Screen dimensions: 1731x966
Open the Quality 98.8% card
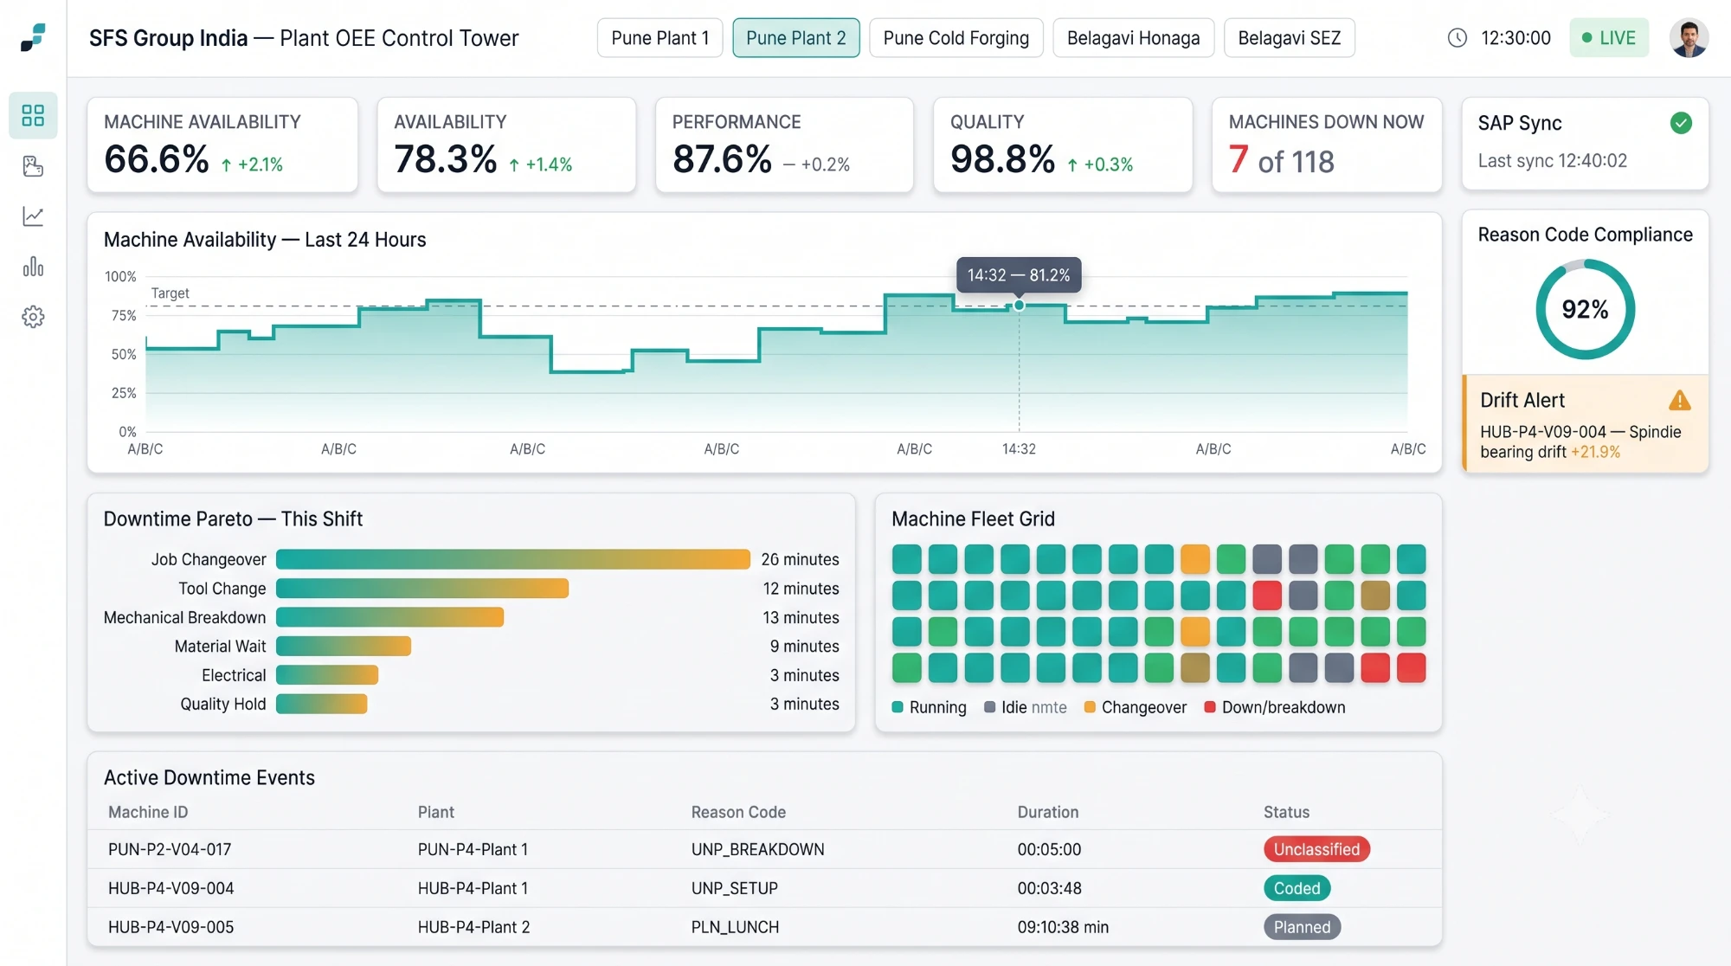(x=1063, y=145)
